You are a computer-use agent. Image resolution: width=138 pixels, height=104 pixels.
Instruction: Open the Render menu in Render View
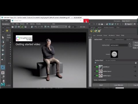coord(22,24)
